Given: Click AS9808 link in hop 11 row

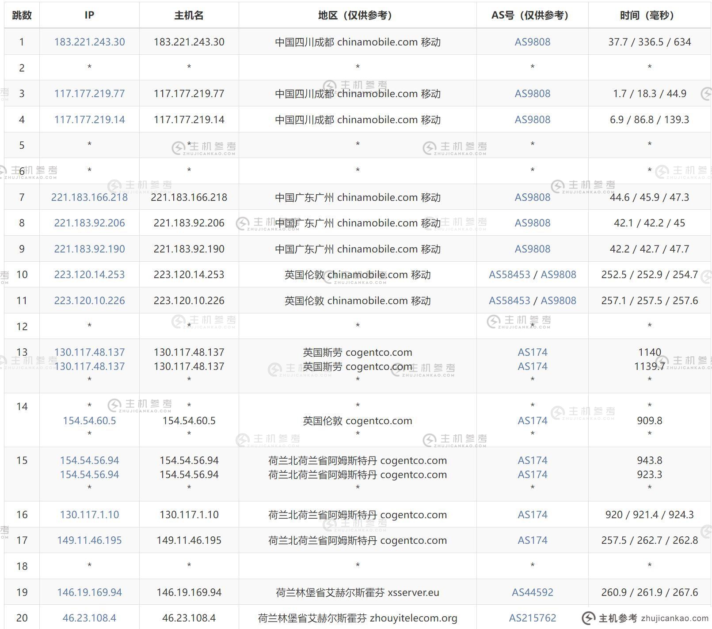Looking at the screenshot, I should pos(559,301).
